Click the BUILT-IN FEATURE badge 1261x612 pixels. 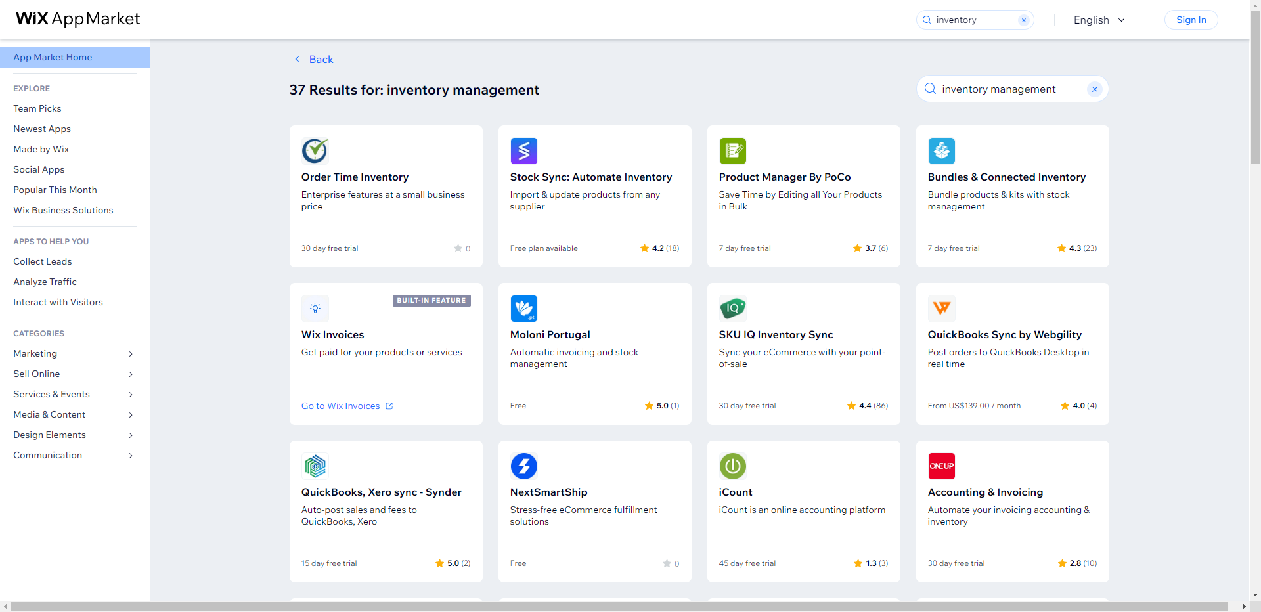[431, 301]
